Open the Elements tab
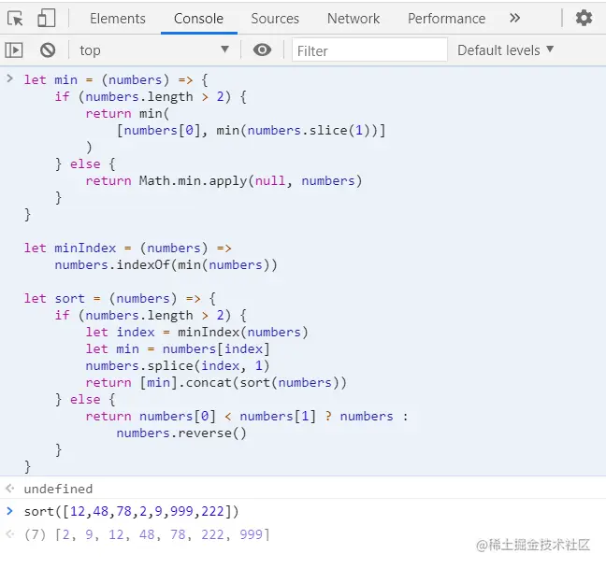This screenshot has height=568, width=606. click(x=118, y=19)
